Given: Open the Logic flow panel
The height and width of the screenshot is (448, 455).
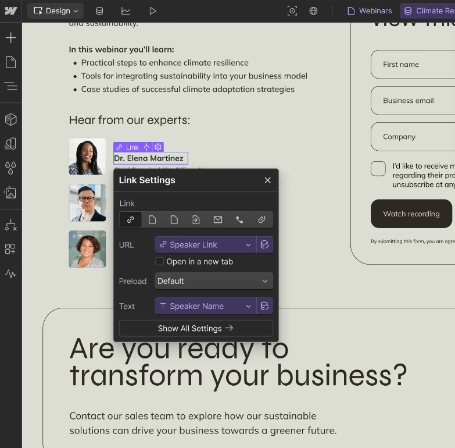Looking at the screenshot, I should pyautogui.click(x=10, y=225).
